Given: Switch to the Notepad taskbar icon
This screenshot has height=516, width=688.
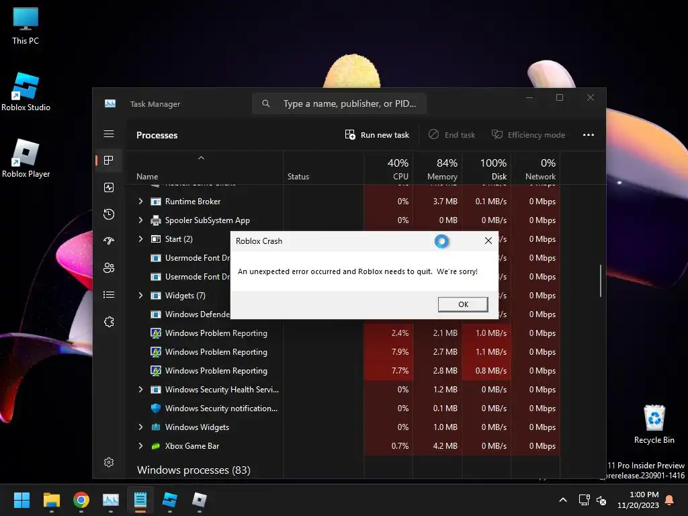Looking at the screenshot, I should click(140, 500).
